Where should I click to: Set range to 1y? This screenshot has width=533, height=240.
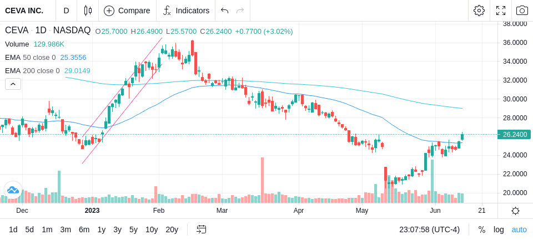click(101, 230)
